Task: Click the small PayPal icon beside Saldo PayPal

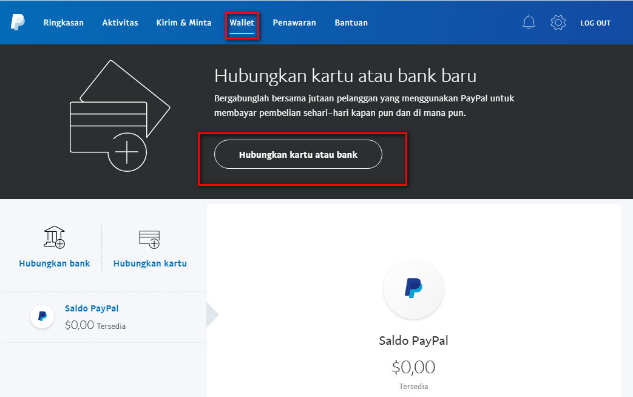Action: [x=42, y=316]
